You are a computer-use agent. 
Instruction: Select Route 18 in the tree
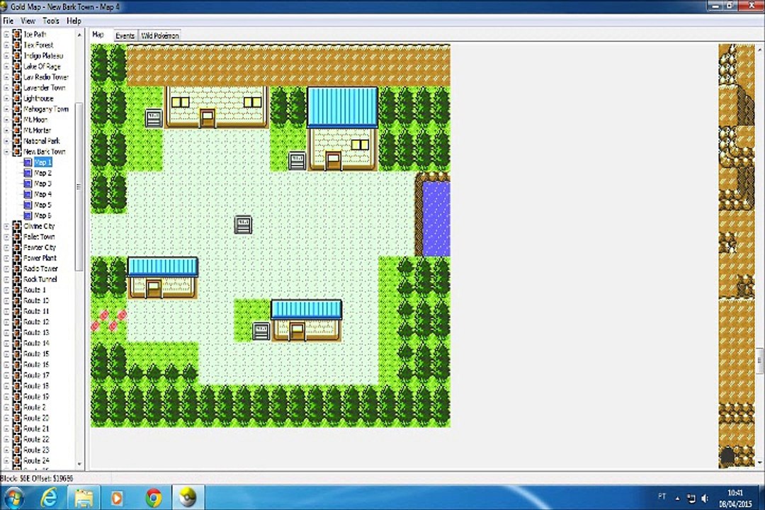coord(36,386)
